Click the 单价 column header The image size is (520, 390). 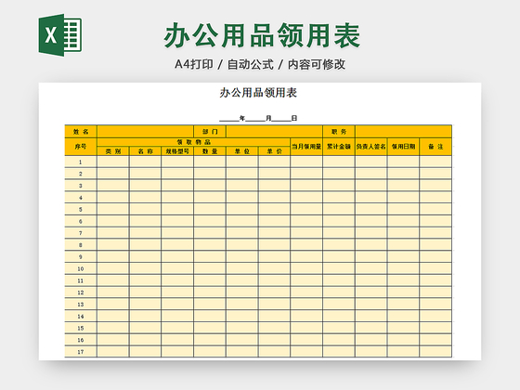(x=274, y=150)
